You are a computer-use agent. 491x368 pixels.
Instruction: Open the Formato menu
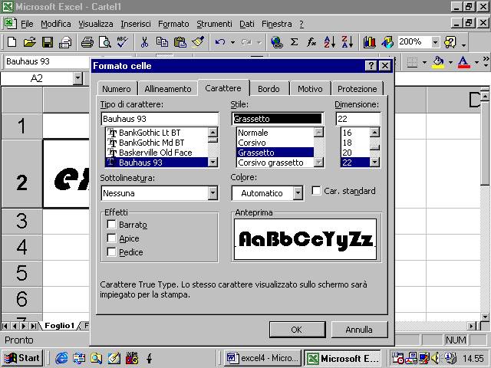173,24
